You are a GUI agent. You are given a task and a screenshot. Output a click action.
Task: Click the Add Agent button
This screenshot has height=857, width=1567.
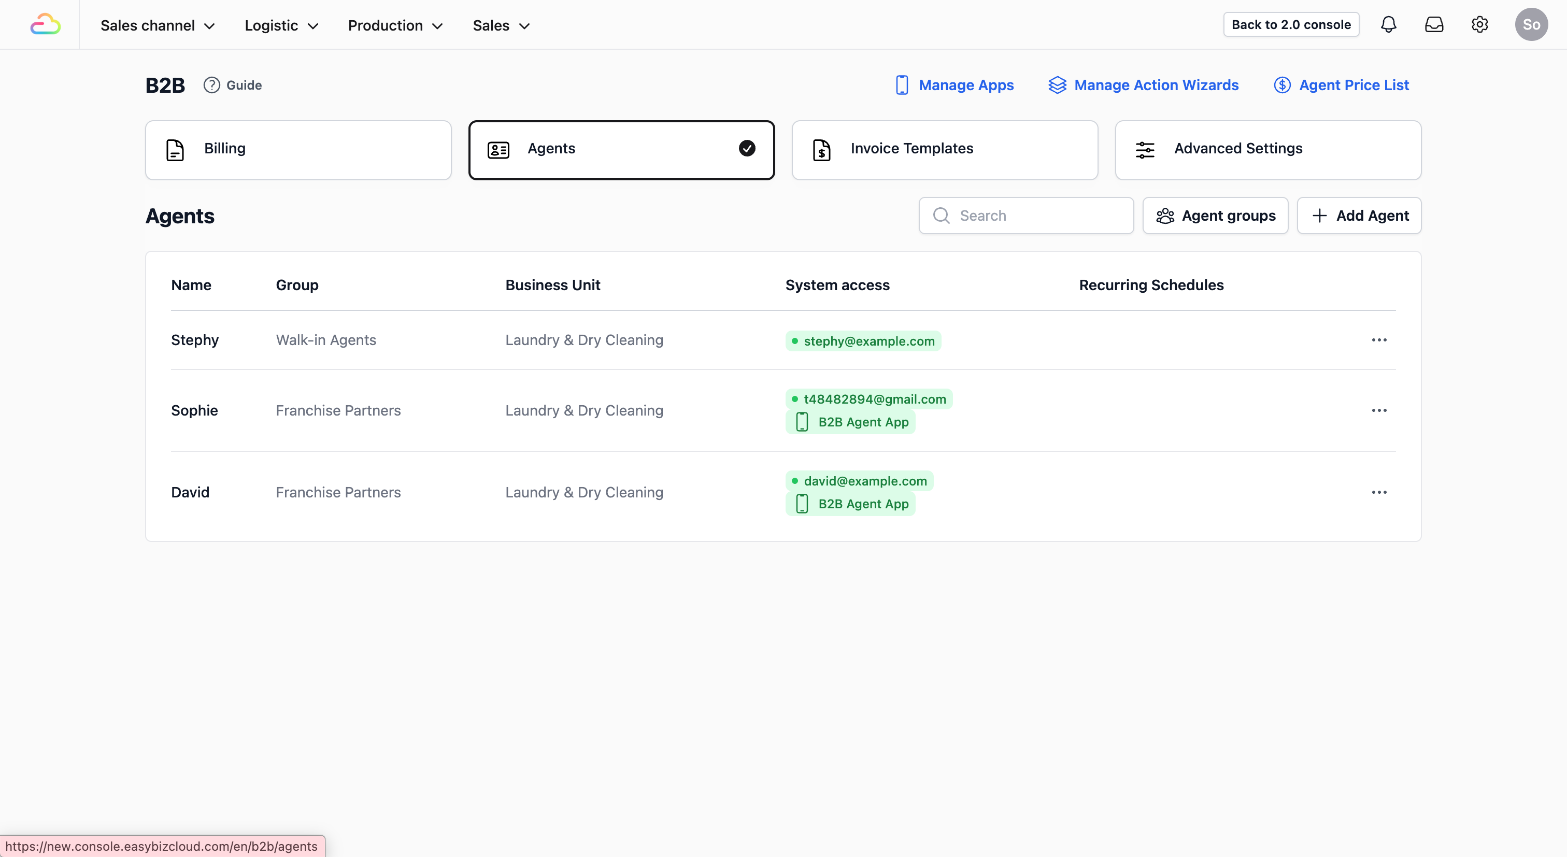point(1359,216)
